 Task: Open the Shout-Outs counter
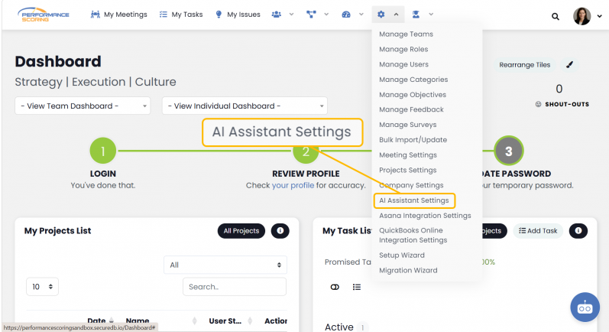click(562, 96)
